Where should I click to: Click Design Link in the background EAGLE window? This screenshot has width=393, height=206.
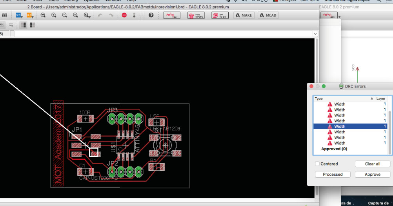coord(329,16)
